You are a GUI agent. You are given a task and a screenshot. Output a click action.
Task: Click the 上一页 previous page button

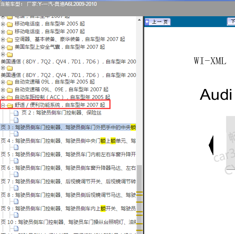pyautogui.click(x=158, y=22)
